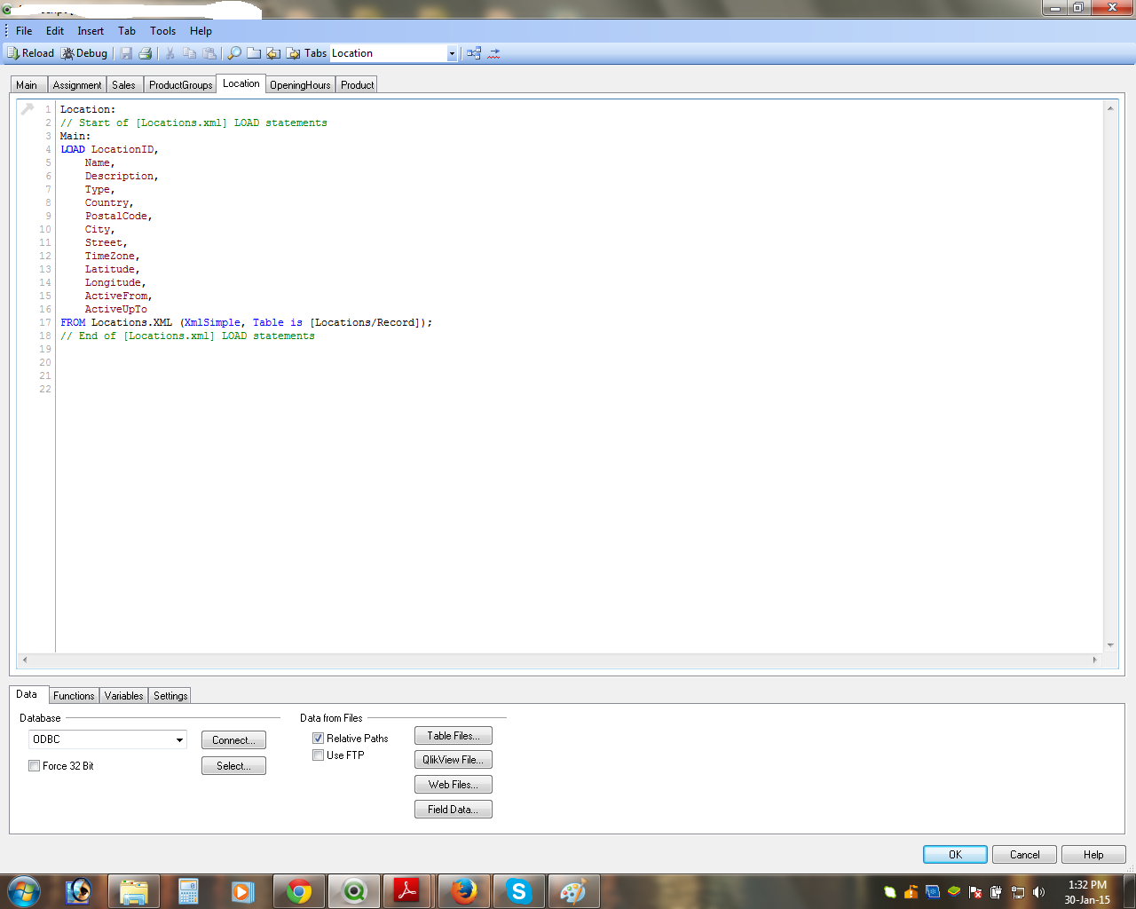Screen dimensions: 1136x909
Task: Switch to the OpeningHours script tab
Action: [300, 85]
